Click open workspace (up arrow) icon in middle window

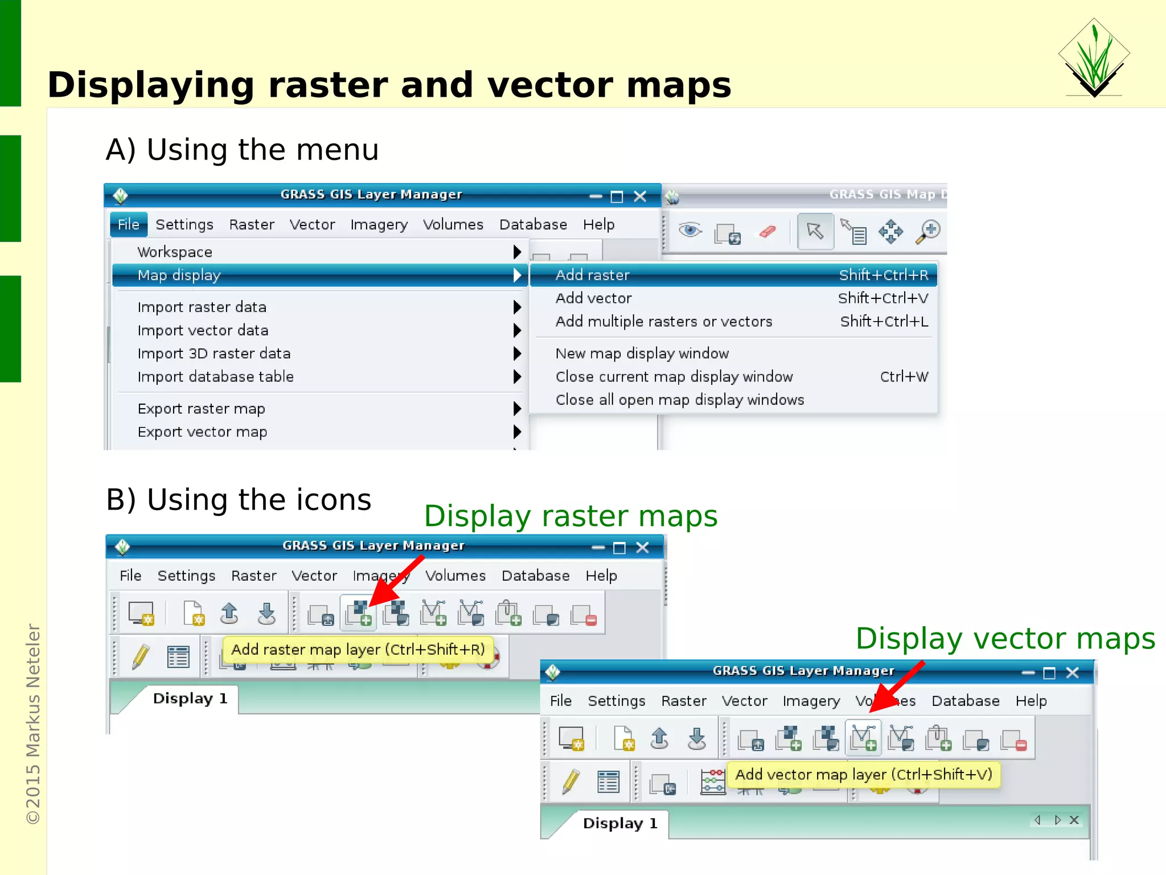tap(229, 613)
